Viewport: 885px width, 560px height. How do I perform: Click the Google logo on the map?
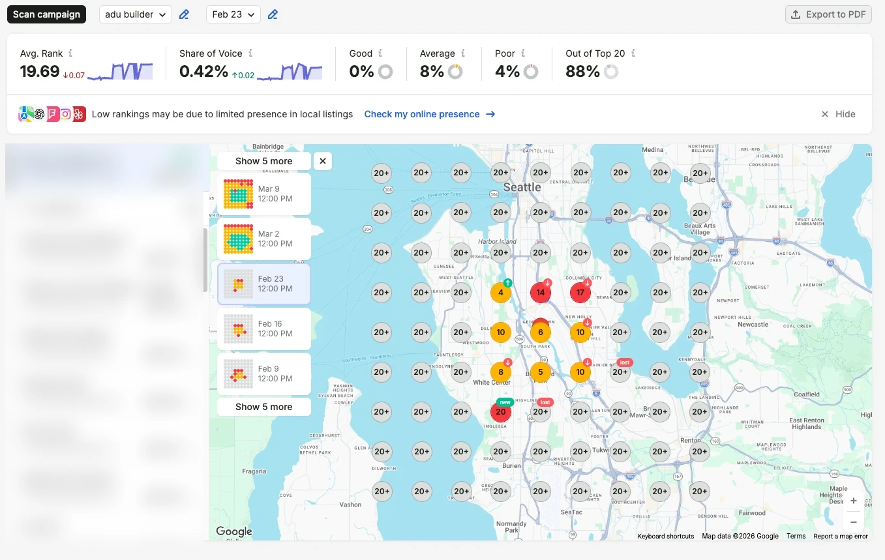pyautogui.click(x=234, y=531)
